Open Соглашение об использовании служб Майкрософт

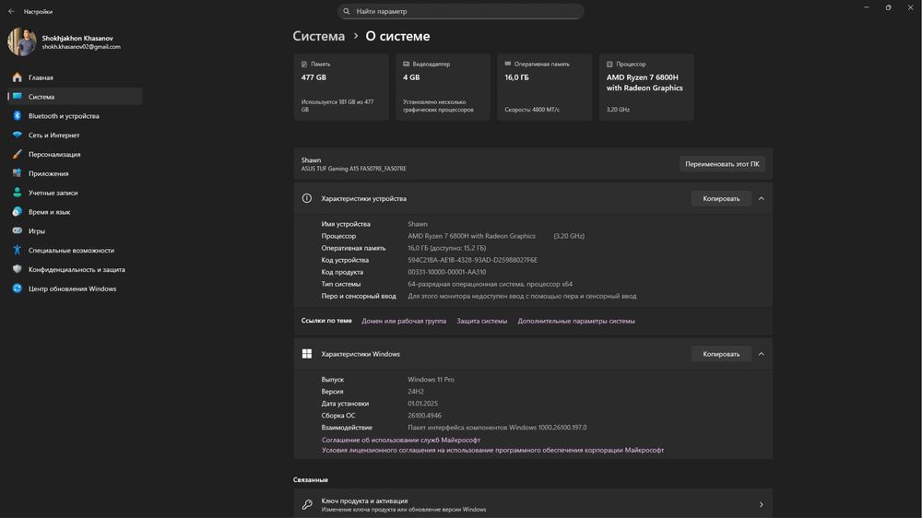tap(401, 440)
